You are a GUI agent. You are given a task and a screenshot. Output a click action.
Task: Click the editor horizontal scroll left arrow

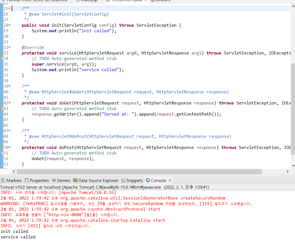14,171
